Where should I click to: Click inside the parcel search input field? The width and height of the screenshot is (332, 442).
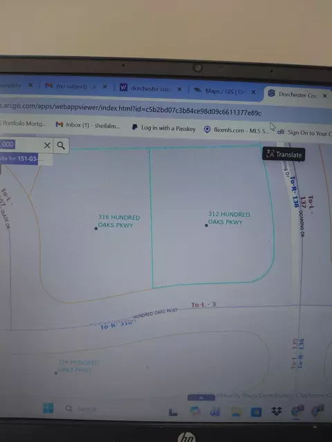(x=21, y=145)
